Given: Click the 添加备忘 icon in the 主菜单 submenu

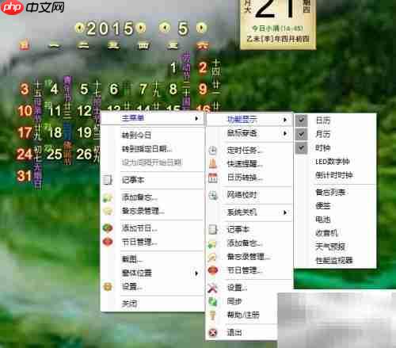Looking at the screenshot, I should [212, 243].
